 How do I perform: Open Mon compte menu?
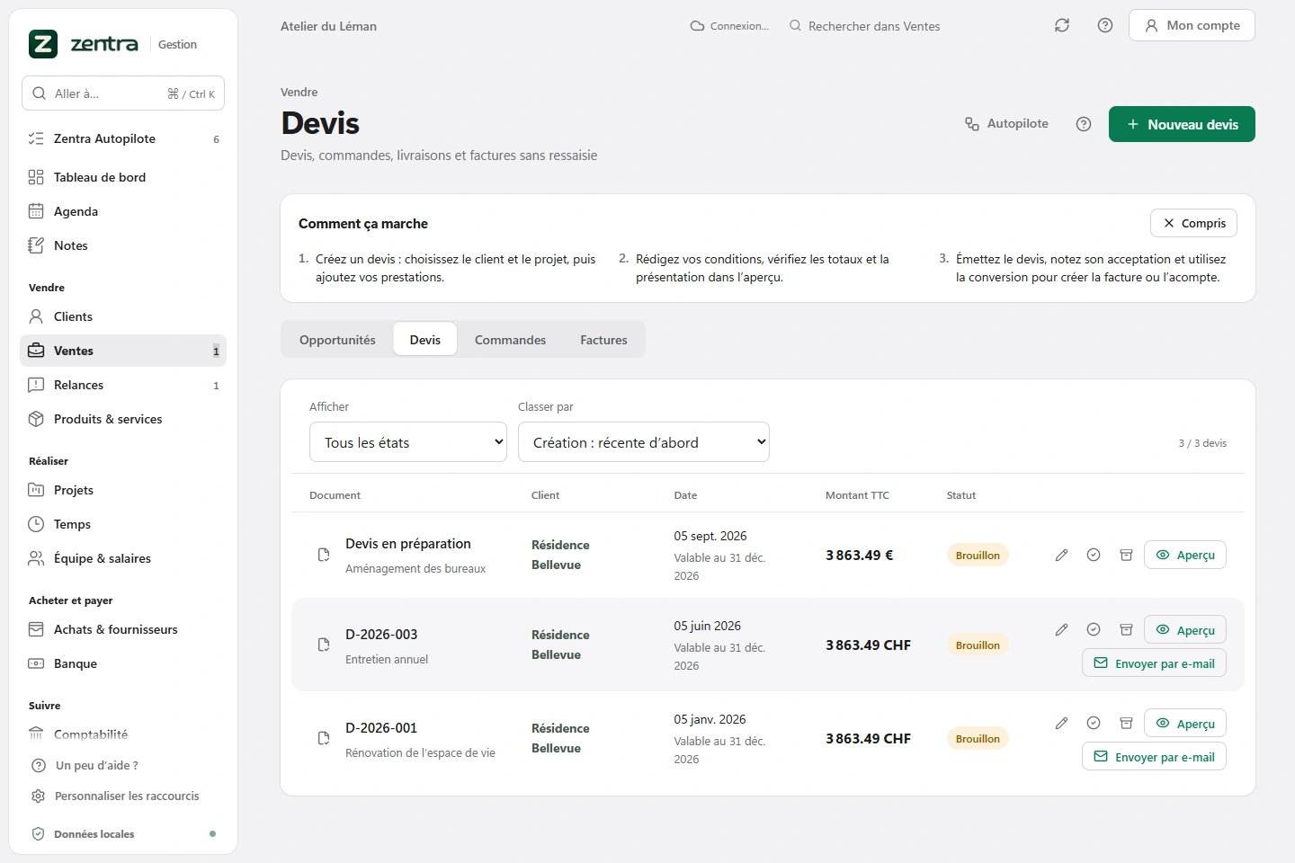coord(1192,25)
